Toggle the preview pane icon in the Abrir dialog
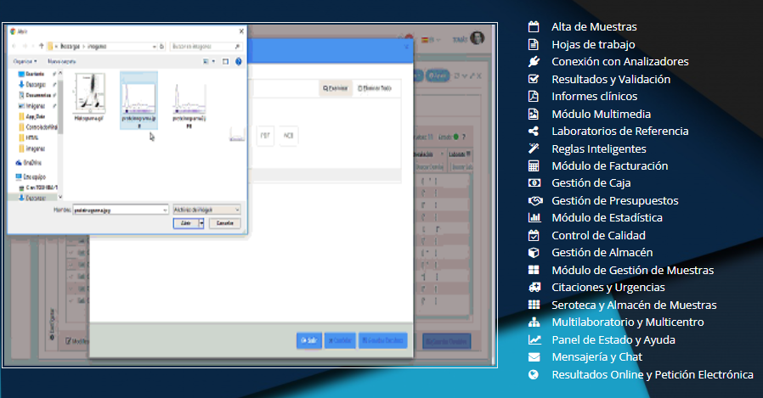 [225, 62]
